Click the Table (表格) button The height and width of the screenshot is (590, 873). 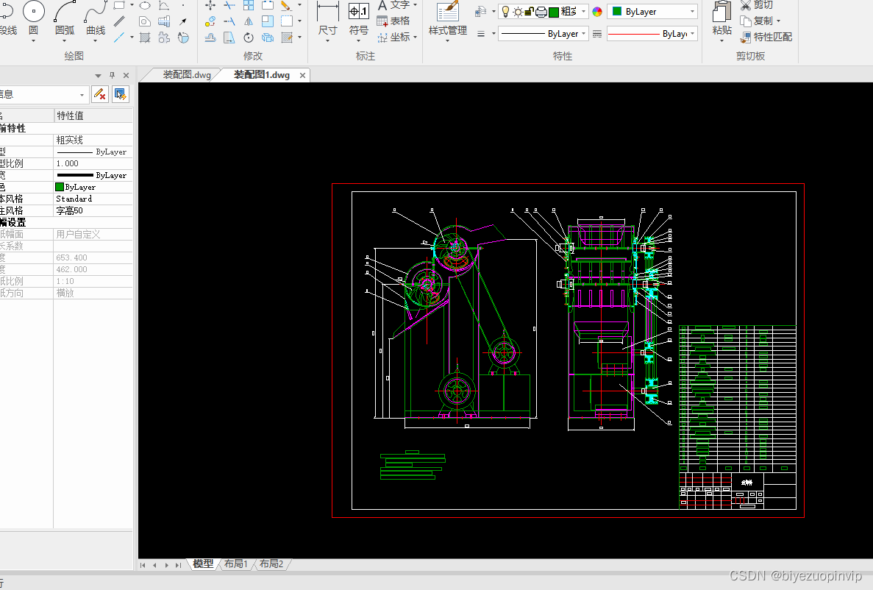pyautogui.click(x=393, y=21)
